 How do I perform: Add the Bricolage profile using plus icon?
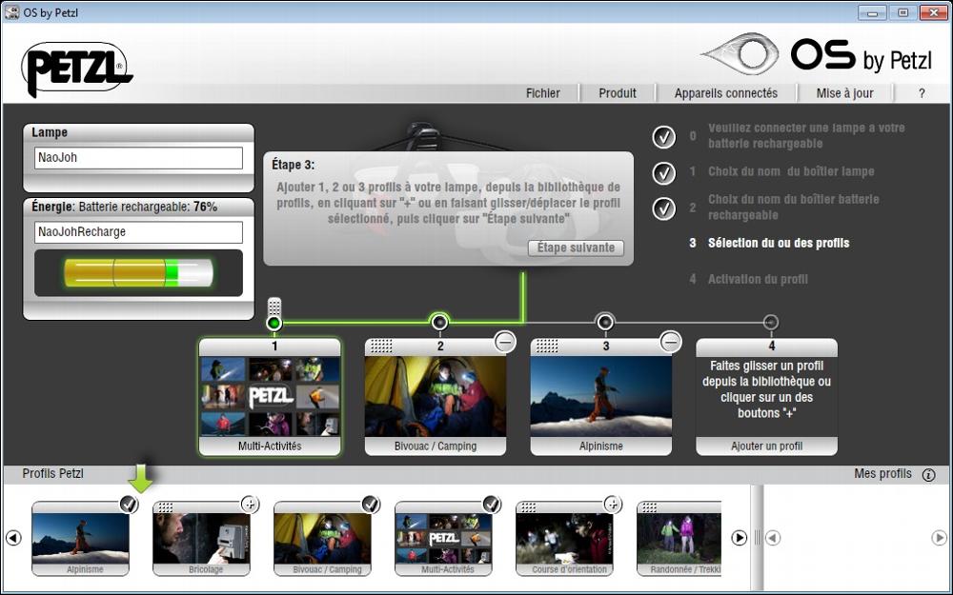250,504
